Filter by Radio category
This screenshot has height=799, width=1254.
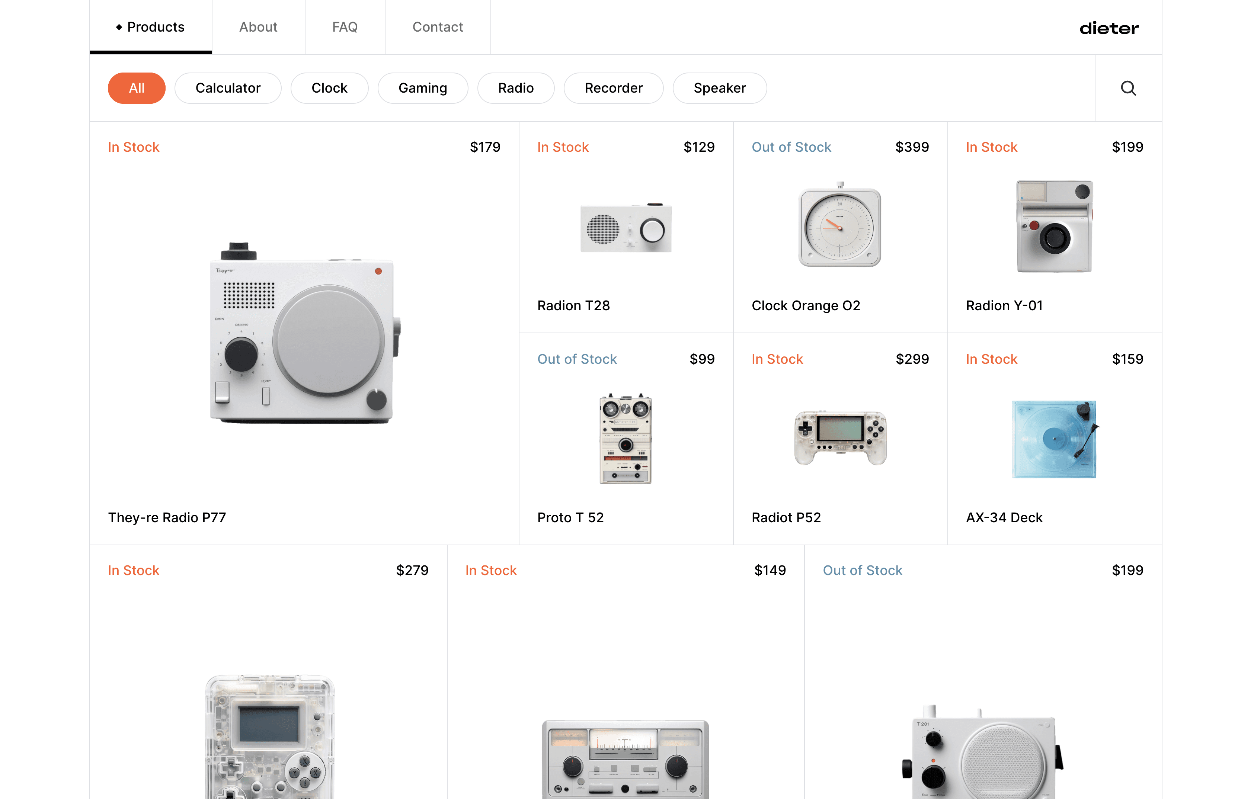point(516,88)
